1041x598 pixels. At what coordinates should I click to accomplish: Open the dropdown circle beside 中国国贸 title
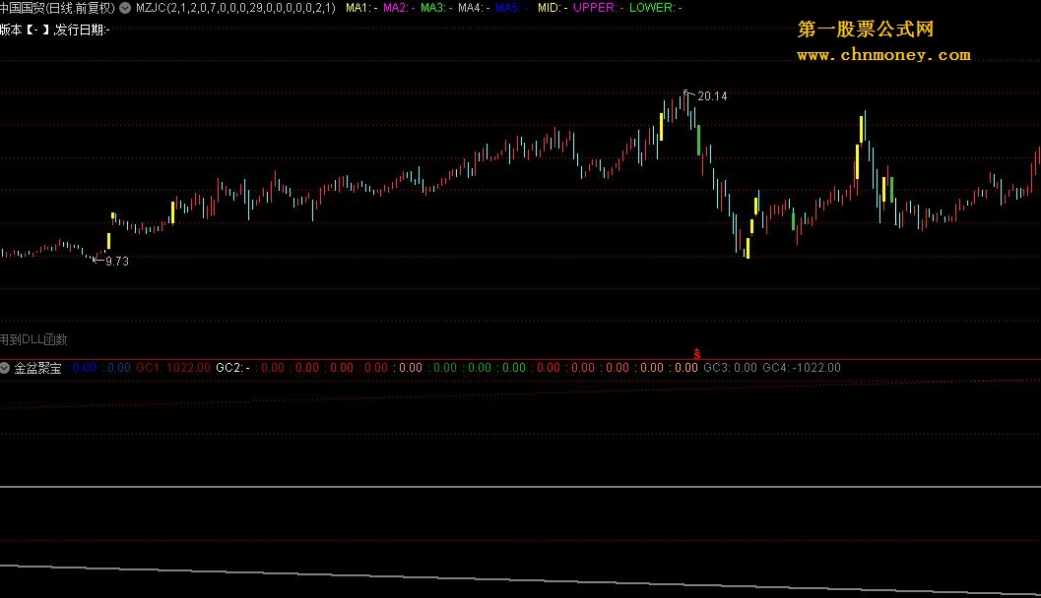pyautogui.click(x=125, y=8)
